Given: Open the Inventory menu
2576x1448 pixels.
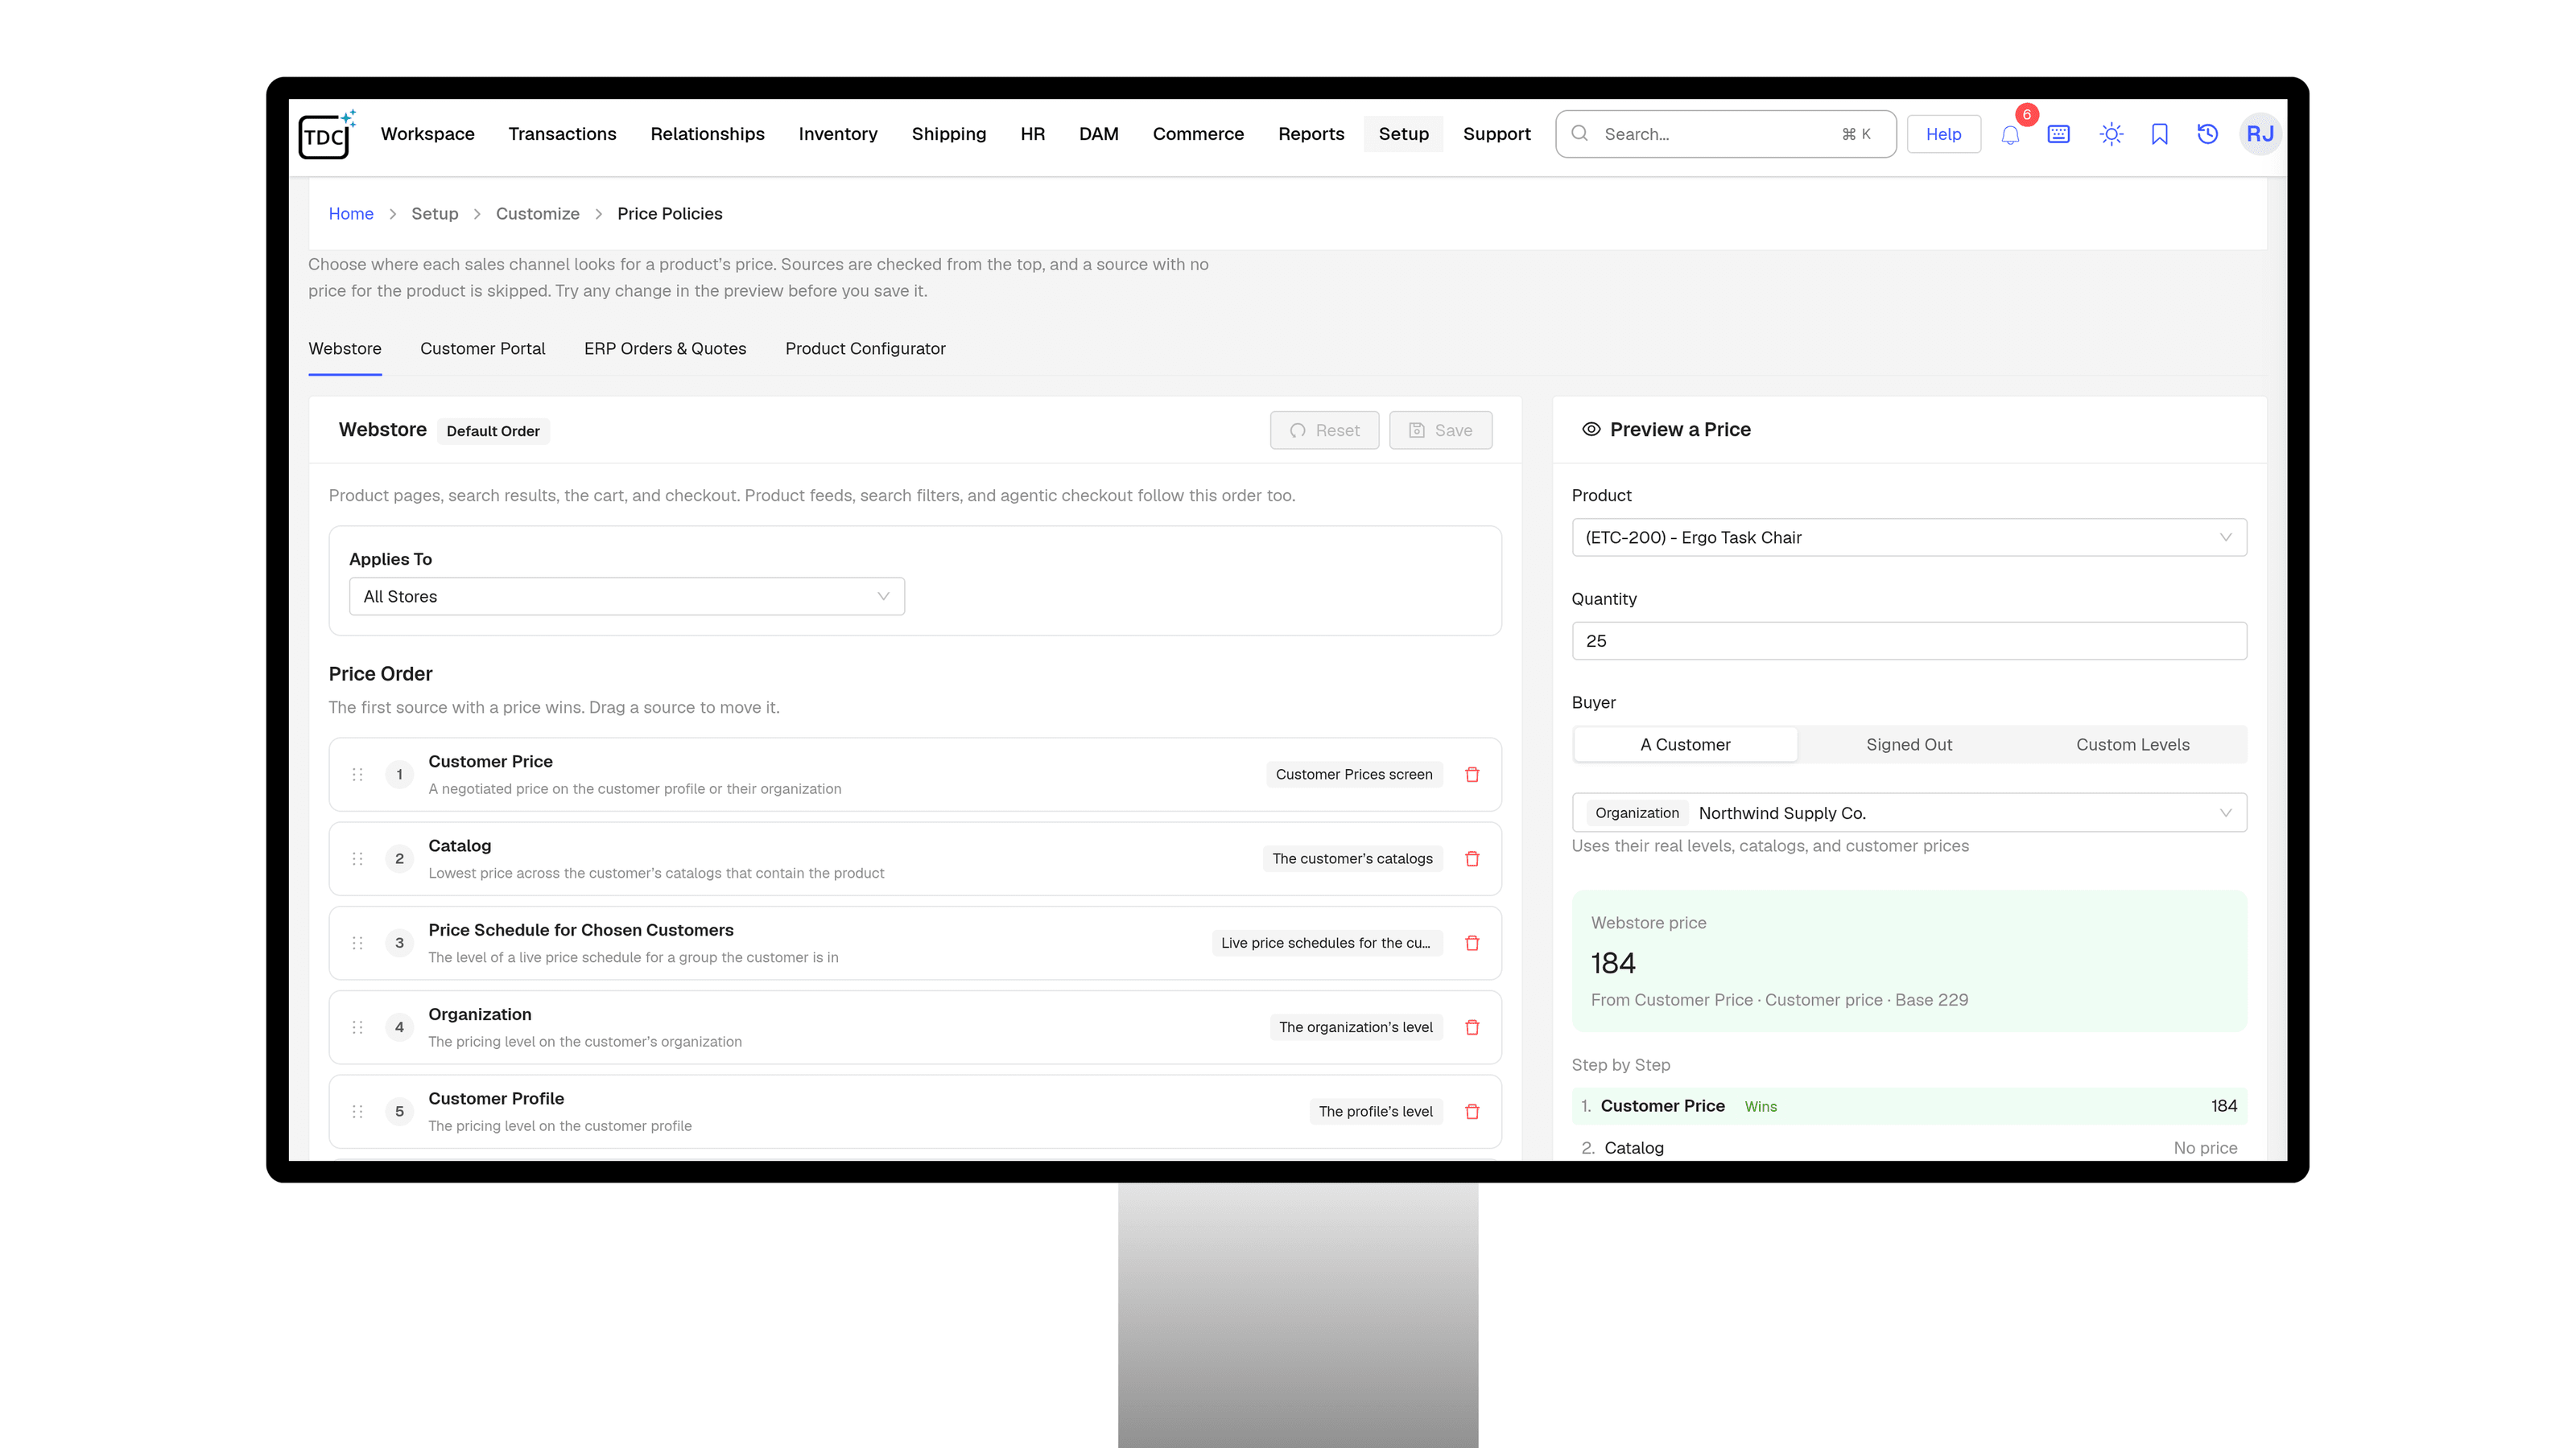Looking at the screenshot, I should [838, 134].
